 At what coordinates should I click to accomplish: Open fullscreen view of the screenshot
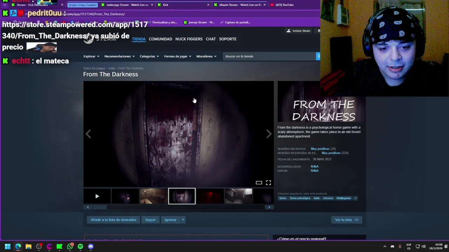tap(268, 183)
